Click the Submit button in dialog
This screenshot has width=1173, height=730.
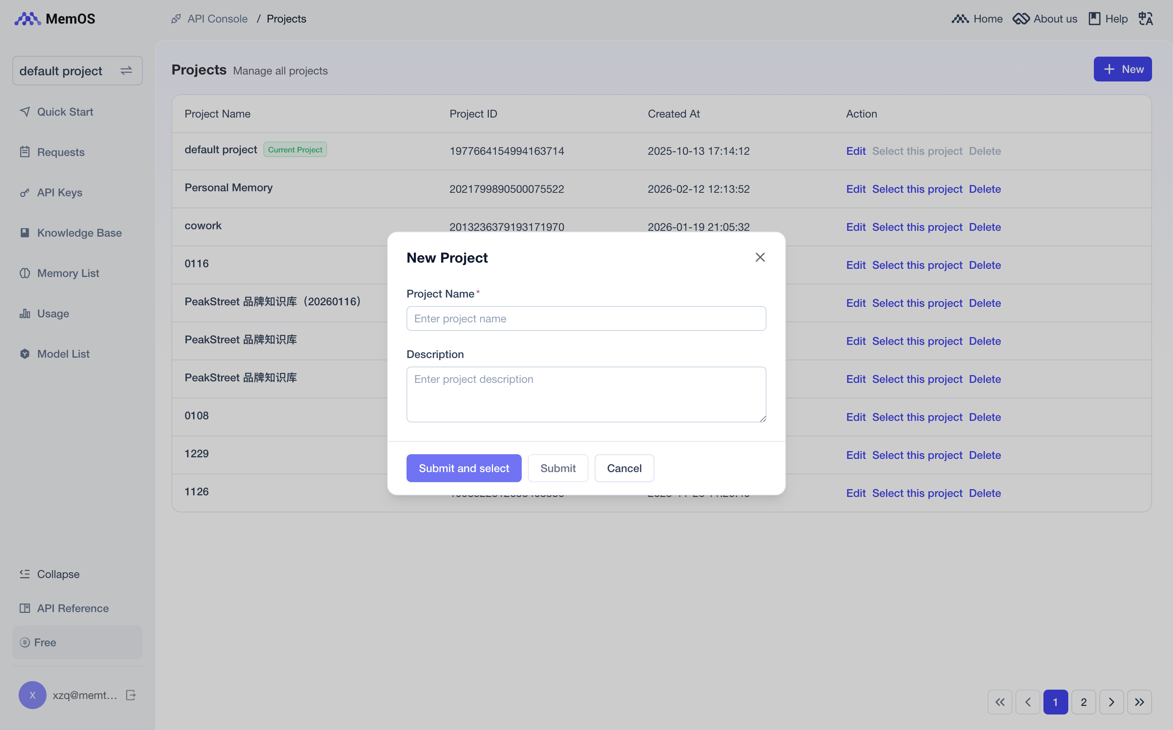(558, 468)
